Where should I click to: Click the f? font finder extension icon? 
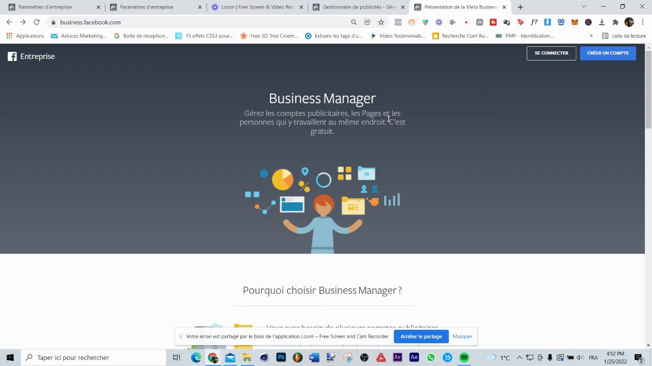pyautogui.click(x=534, y=22)
